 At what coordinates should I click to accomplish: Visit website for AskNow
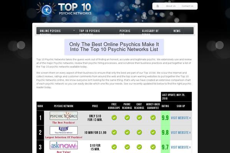coord(181,147)
